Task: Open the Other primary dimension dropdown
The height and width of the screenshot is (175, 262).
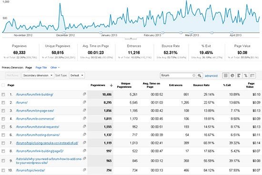Action: pos(55,68)
